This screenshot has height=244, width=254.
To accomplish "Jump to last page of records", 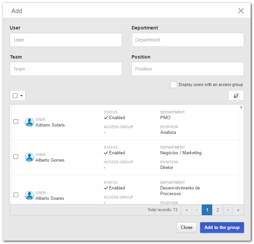I will click(x=238, y=210).
